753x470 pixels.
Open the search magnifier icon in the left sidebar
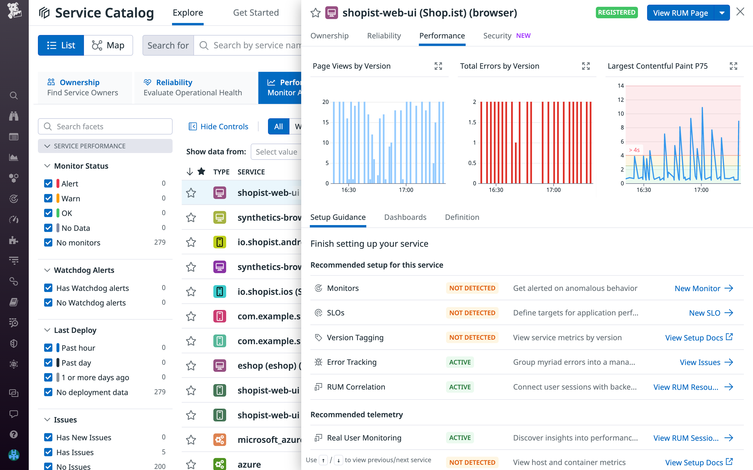point(14,95)
